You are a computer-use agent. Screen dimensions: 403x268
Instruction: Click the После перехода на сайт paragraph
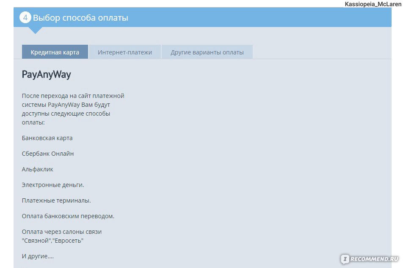73,109
